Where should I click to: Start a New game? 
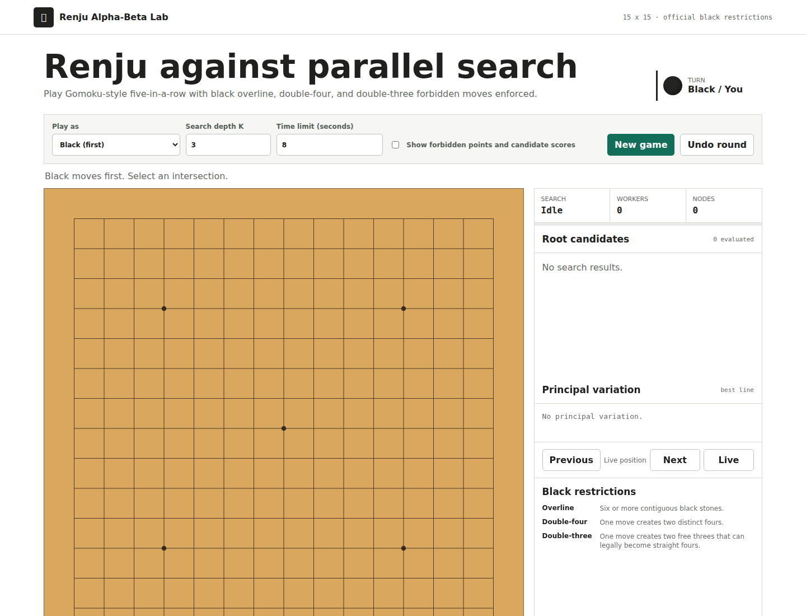point(641,144)
